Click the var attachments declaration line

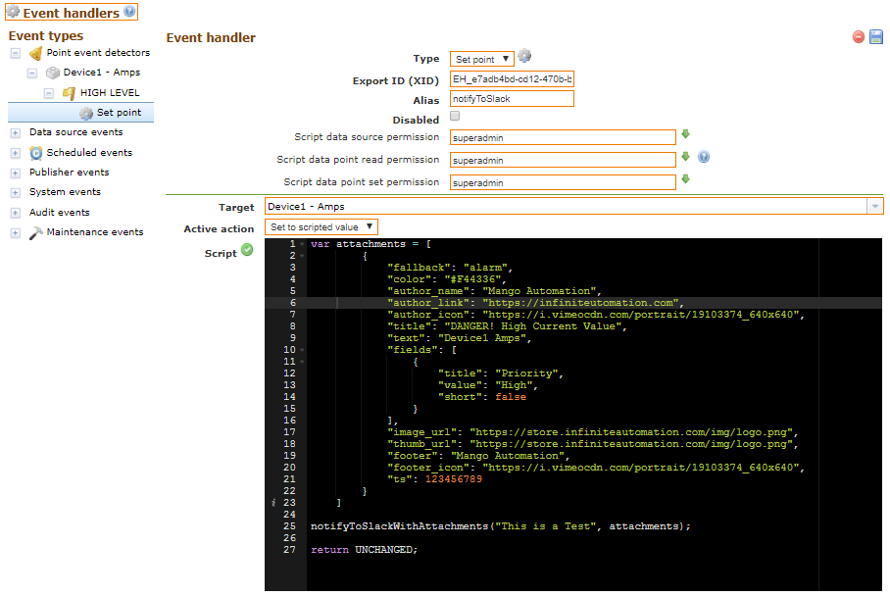point(371,244)
